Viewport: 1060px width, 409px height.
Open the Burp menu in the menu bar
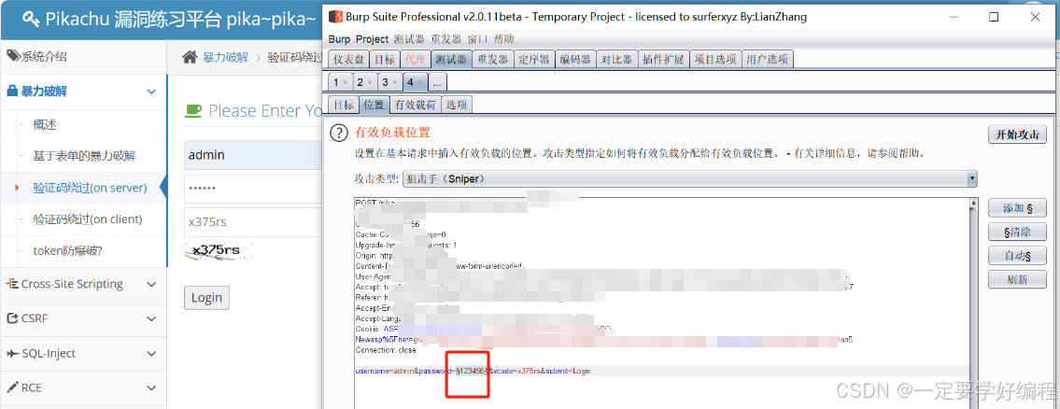340,39
